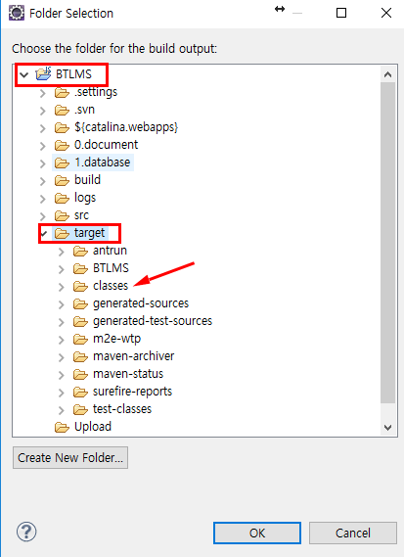Click the vertical scrollbar thumb
This screenshot has width=404, height=557.
point(388,243)
